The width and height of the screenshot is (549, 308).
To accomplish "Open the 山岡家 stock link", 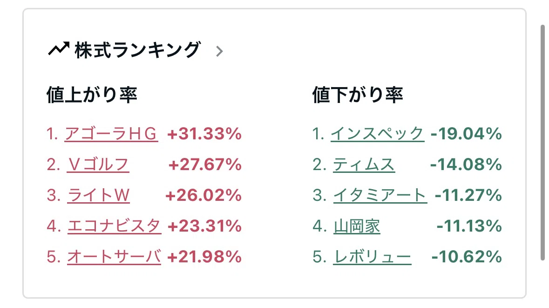I will point(357,226).
